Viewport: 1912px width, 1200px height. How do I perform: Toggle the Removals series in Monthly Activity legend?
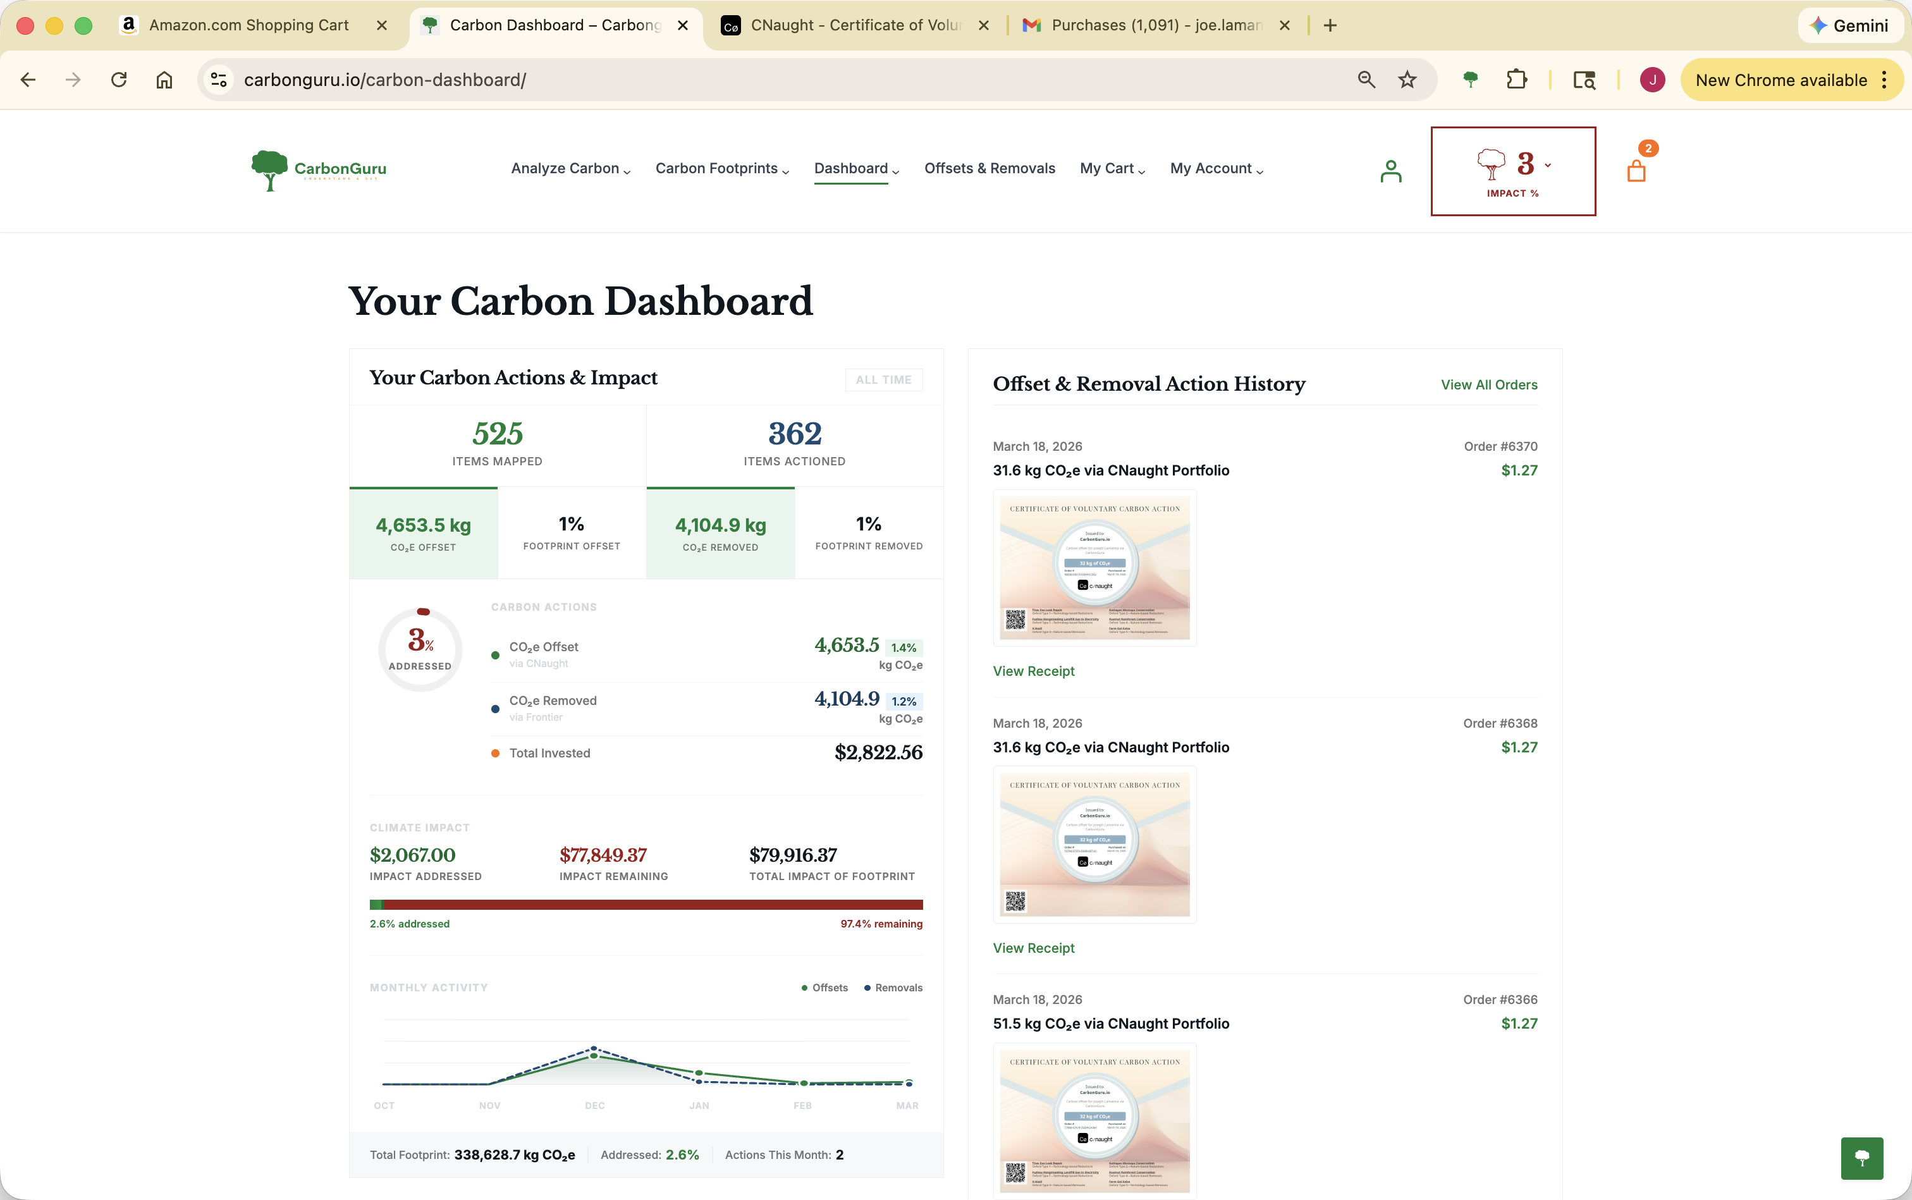click(892, 988)
